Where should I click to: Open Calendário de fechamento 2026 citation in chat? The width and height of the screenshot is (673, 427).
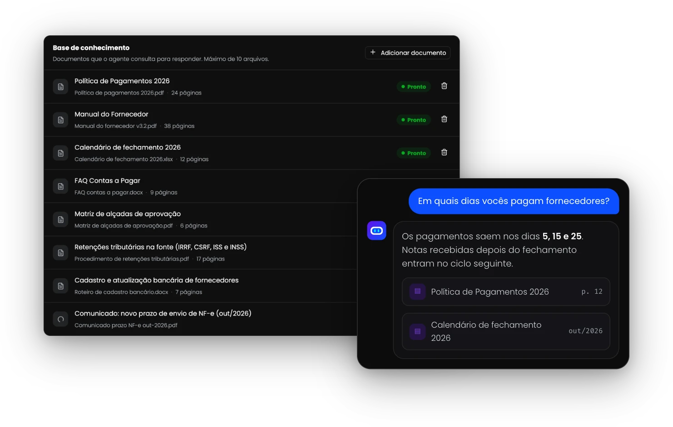(505, 331)
